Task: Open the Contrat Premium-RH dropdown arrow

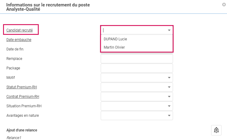Action: coord(169,97)
